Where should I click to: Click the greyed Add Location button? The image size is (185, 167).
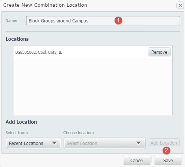[x=164, y=143]
